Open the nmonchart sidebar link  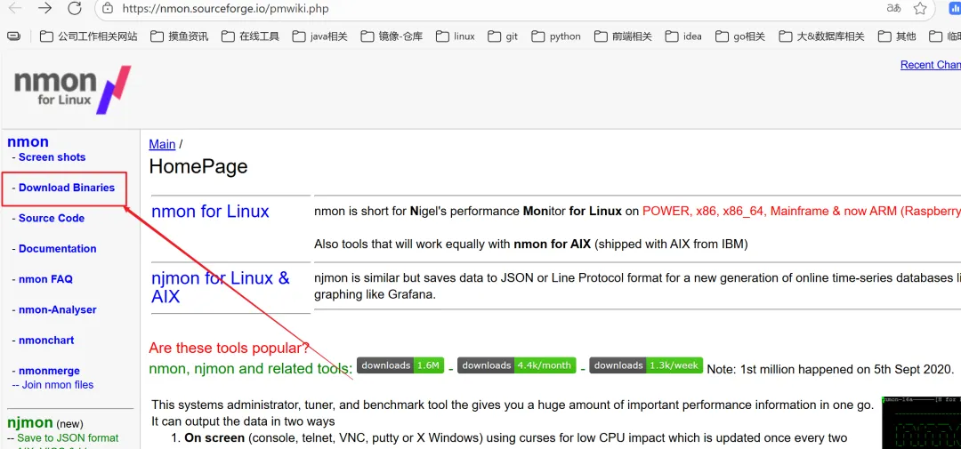click(46, 341)
